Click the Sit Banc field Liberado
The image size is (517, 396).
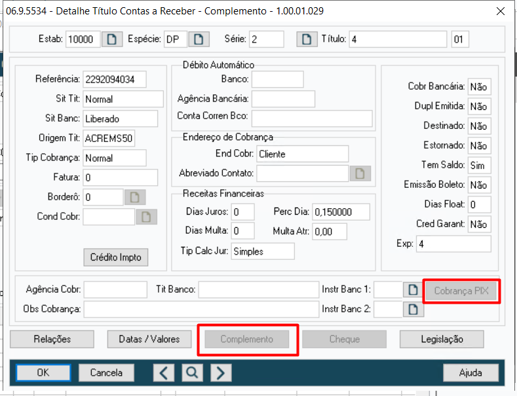(x=121, y=118)
